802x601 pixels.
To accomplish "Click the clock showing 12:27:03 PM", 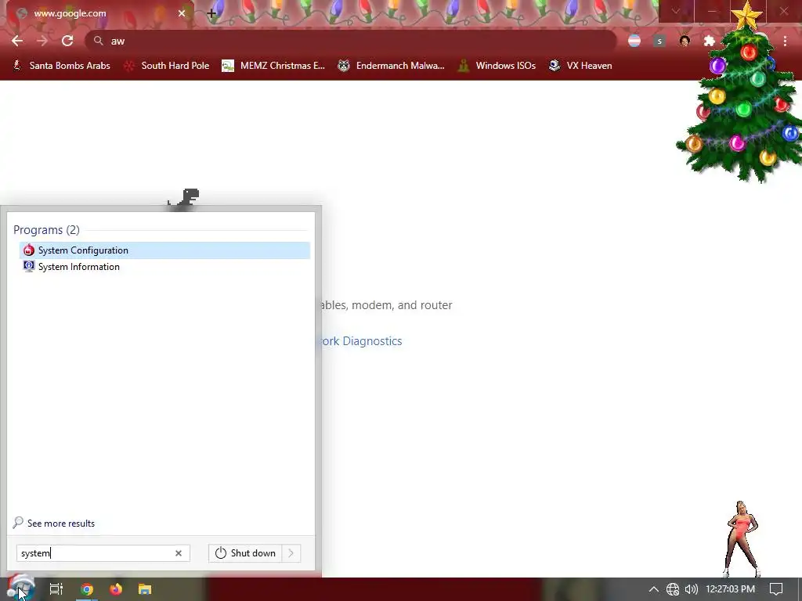I will (731, 589).
